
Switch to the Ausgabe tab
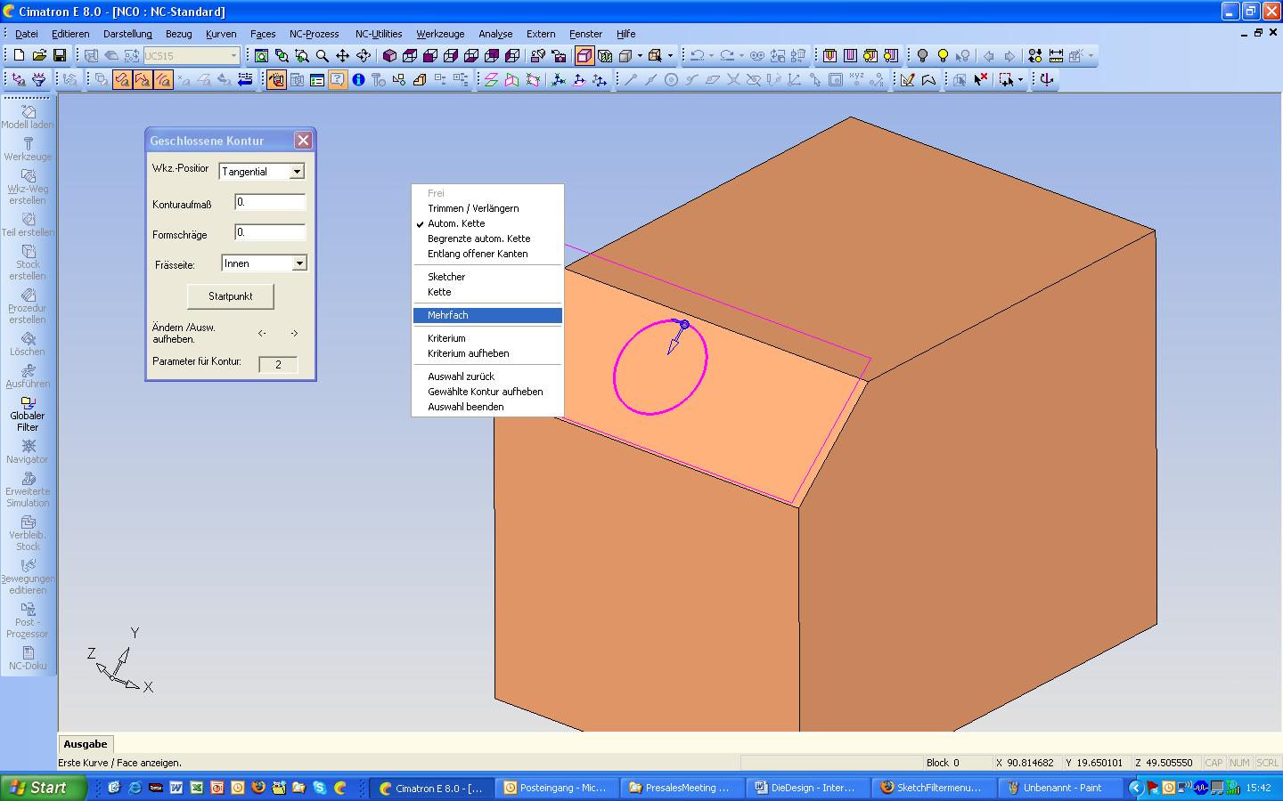86,744
